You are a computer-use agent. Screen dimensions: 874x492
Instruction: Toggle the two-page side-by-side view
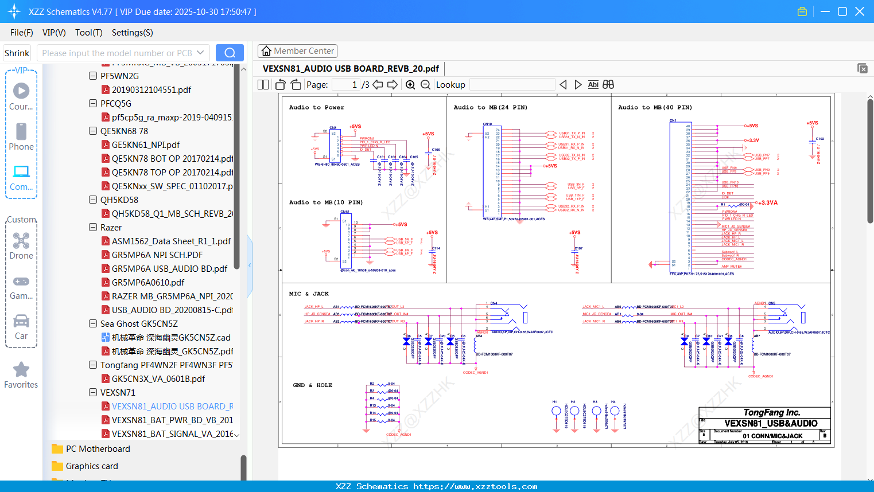[263, 85]
